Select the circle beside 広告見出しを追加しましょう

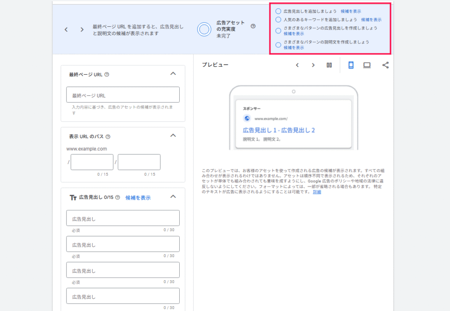tap(278, 11)
